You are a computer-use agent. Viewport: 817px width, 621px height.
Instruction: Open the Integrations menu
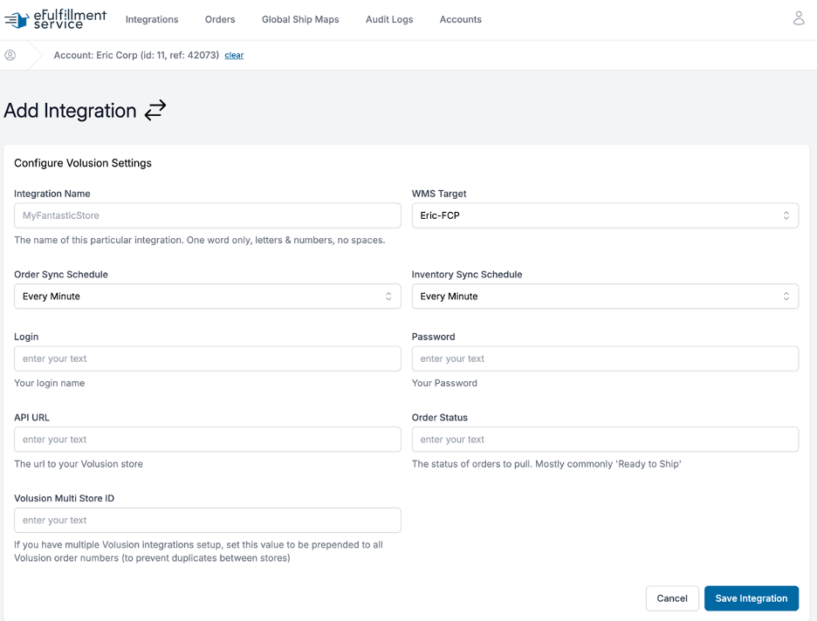point(152,19)
